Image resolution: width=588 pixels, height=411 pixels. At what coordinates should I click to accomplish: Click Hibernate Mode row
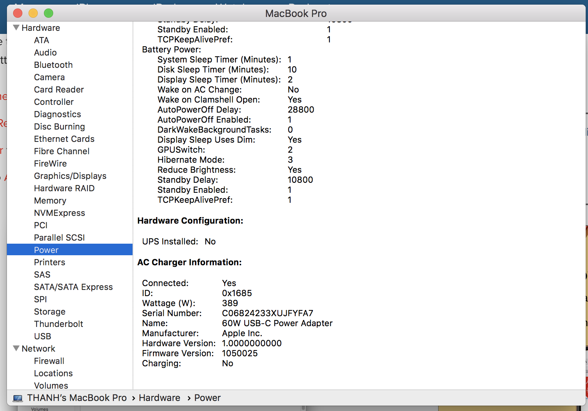pos(225,160)
